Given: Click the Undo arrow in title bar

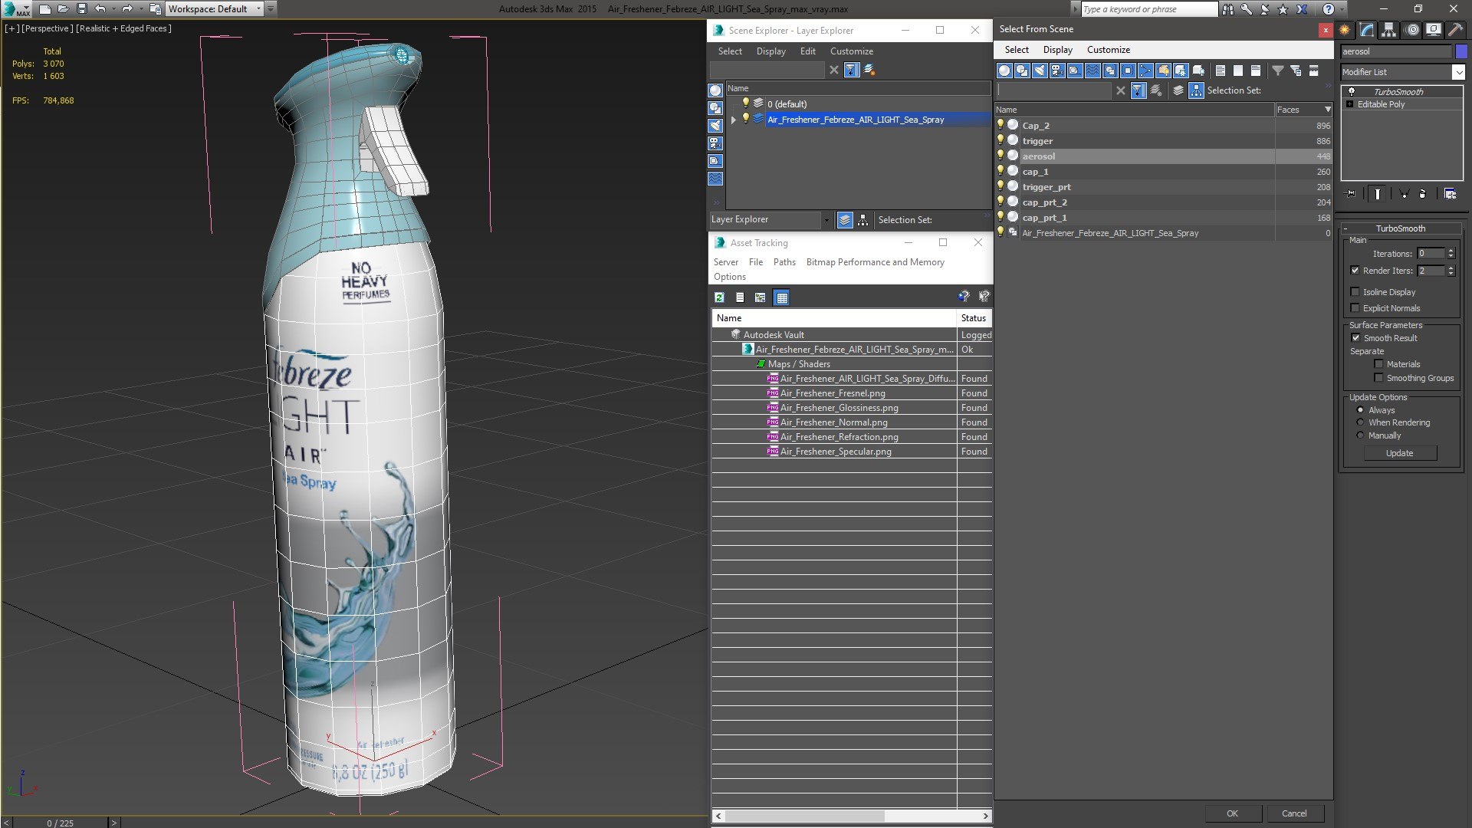Looking at the screenshot, I should pyautogui.click(x=100, y=9).
